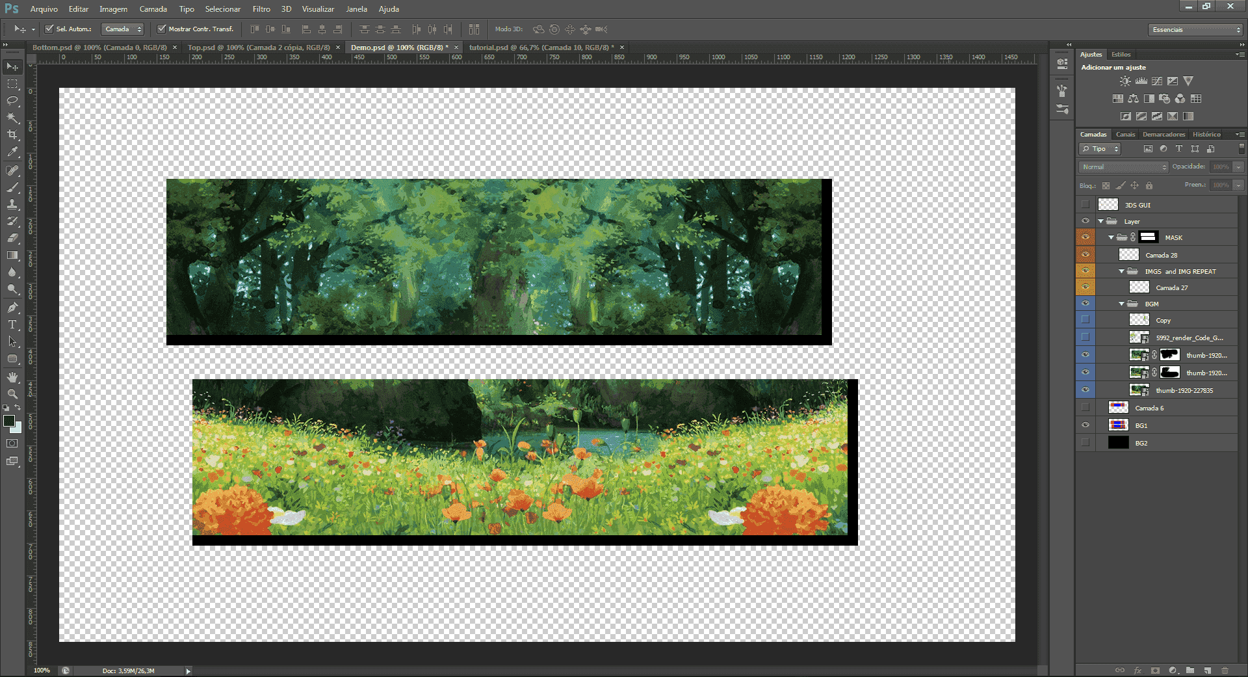Hide the BG1 layer
This screenshot has width=1248, height=677.
pyautogui.click(x=1085, y=425)
